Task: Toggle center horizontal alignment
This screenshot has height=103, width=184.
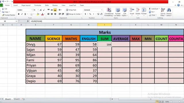Action: [x=52, y=14]
